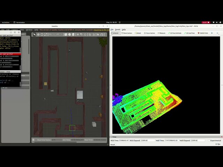Open the Activities overview
The height and width of the screenshot is (167, 223).
tap(6, 22)
